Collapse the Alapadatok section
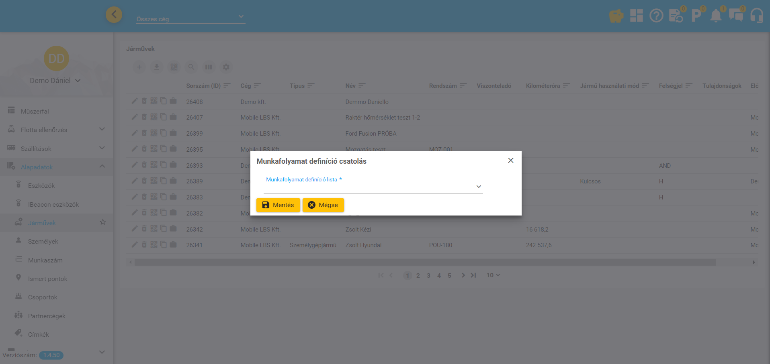The height and width of the screenshot is (364, 770). coord(102,167)
